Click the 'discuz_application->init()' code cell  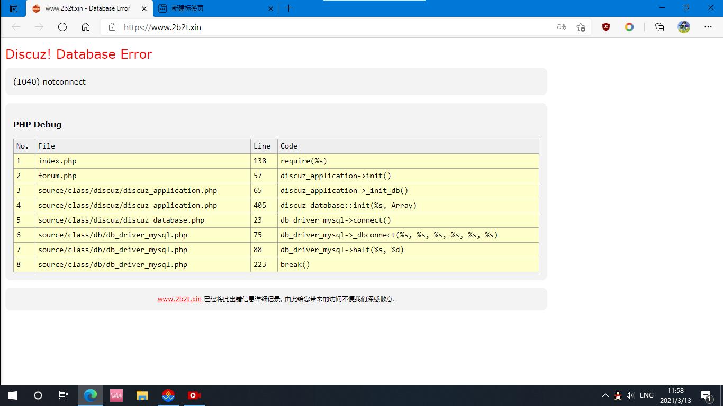coord(408,176)
